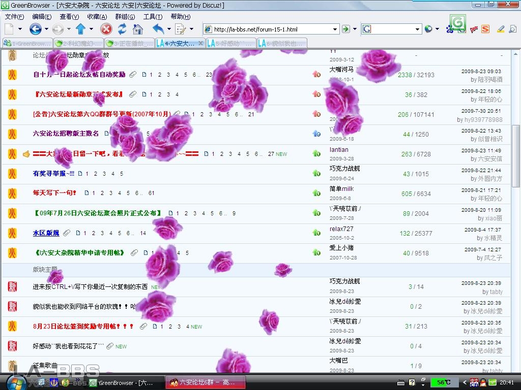Screen dimensions: 521x390
Task: Click the Undo close tab arrow
Action: [x=158, y=29]
